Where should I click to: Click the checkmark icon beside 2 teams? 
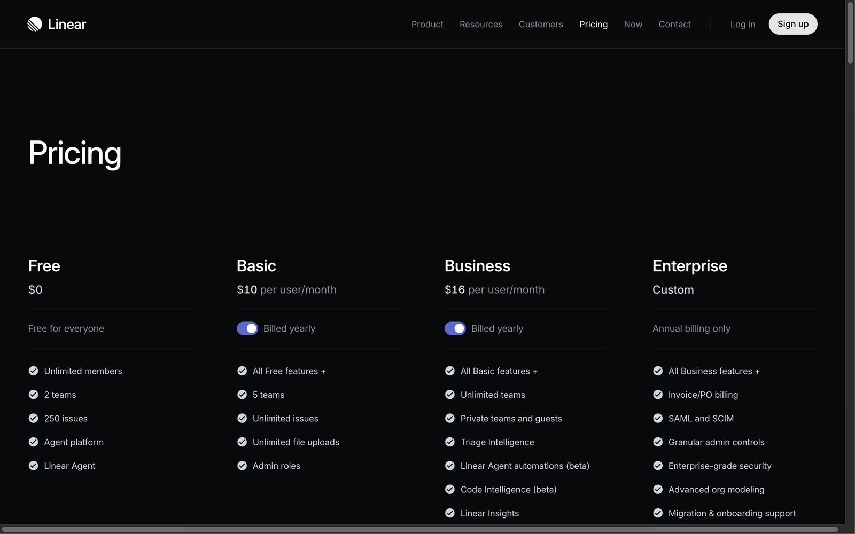(x=33, y=395)
